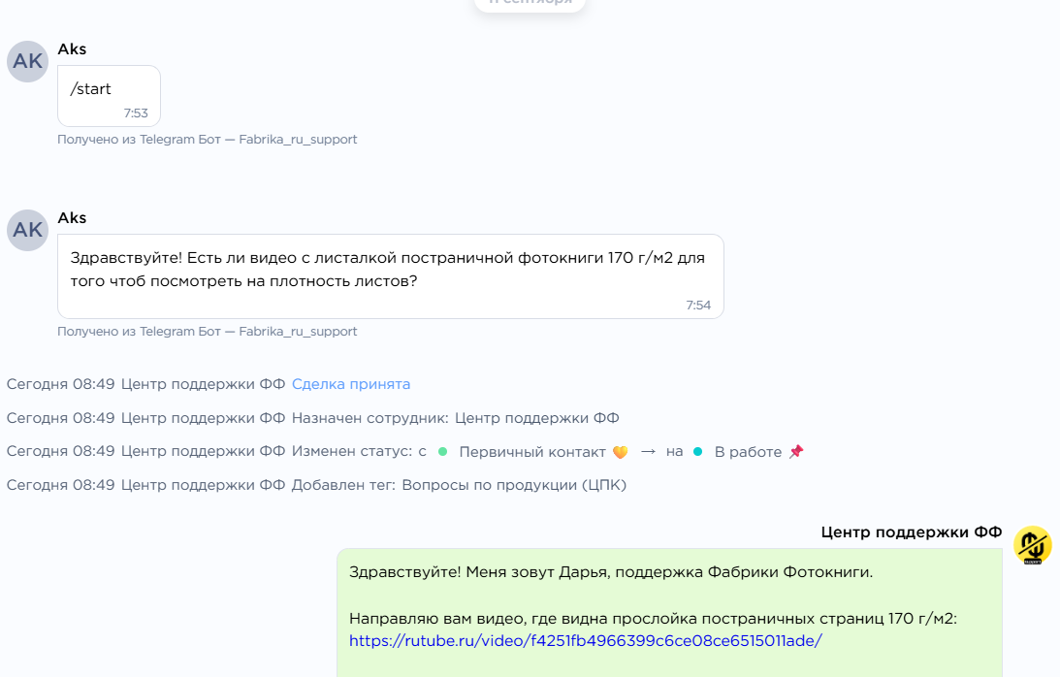Click the teal status dot before В работе

697,452
